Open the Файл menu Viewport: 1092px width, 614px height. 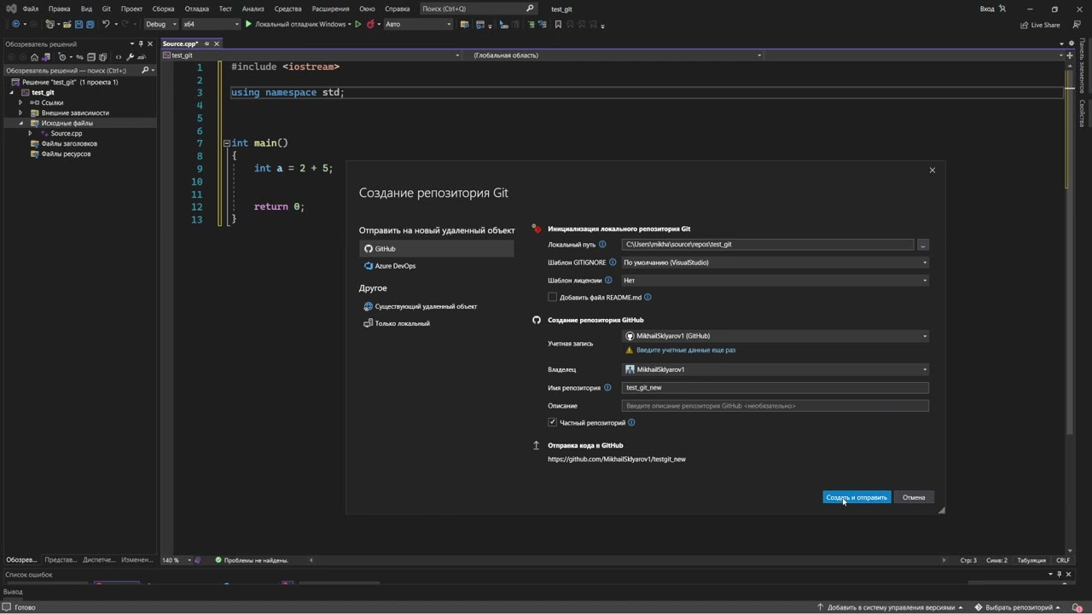31,9
